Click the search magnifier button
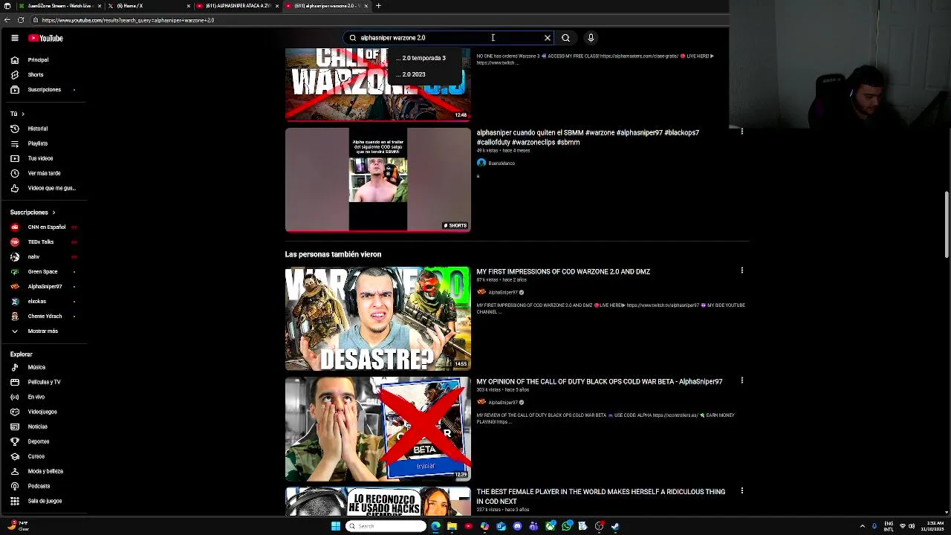Image resolution: width=951 pixels, height=535 pixels. [565, 38]
